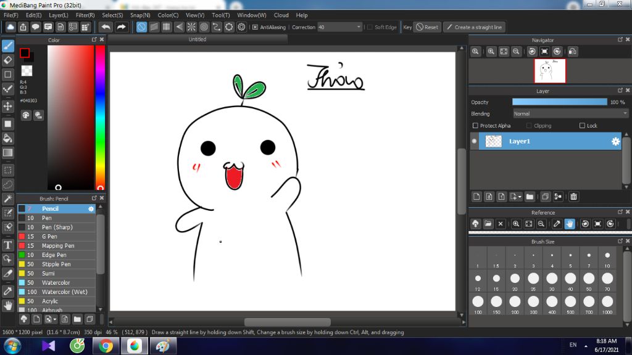Image resolution: width=632 pixels, height=355 pixels.
Task: Click the Redo arrow
Action: point(121,27)
